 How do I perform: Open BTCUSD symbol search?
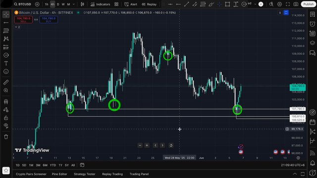click(22, 4)
